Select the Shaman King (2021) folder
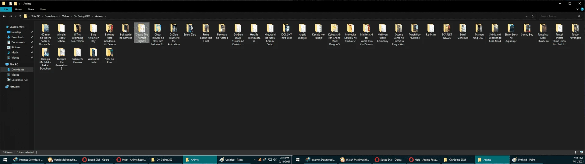The height and width of the screenshot is (164, 585). pos(479,32)
